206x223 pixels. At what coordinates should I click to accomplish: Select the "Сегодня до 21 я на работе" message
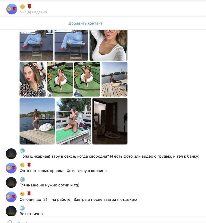(78, 200)
